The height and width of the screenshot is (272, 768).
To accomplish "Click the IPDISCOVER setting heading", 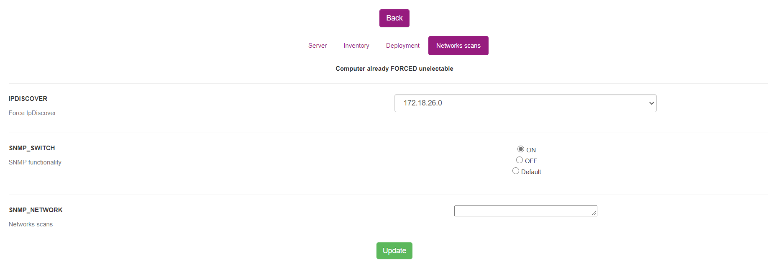I will (x=28, y=99).
